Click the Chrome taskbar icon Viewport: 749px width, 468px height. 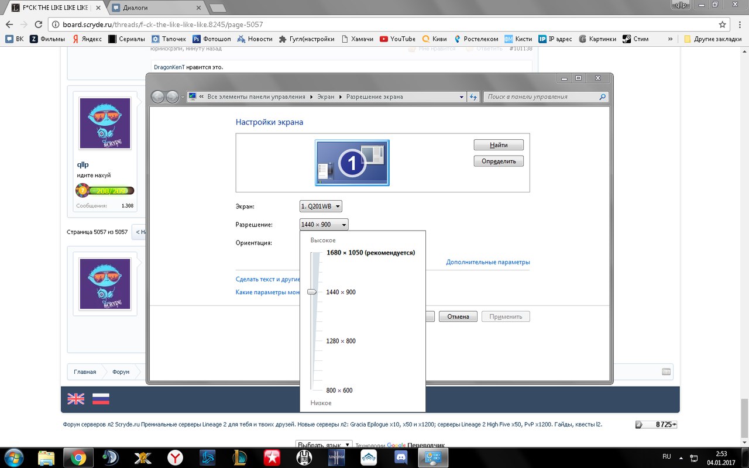tap(78, 457)
